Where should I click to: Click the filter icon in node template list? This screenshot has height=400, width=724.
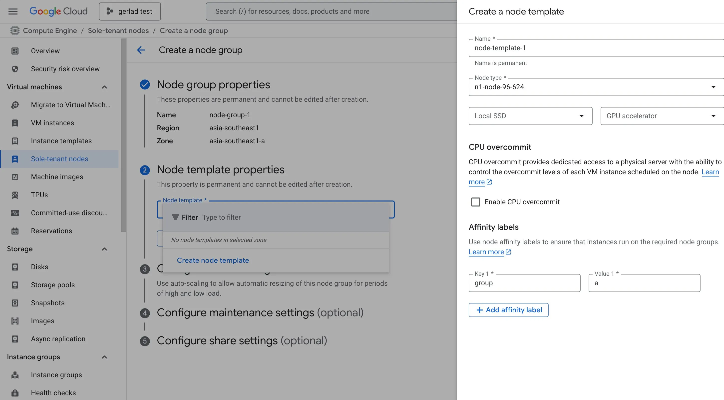[x=175, y=217]
